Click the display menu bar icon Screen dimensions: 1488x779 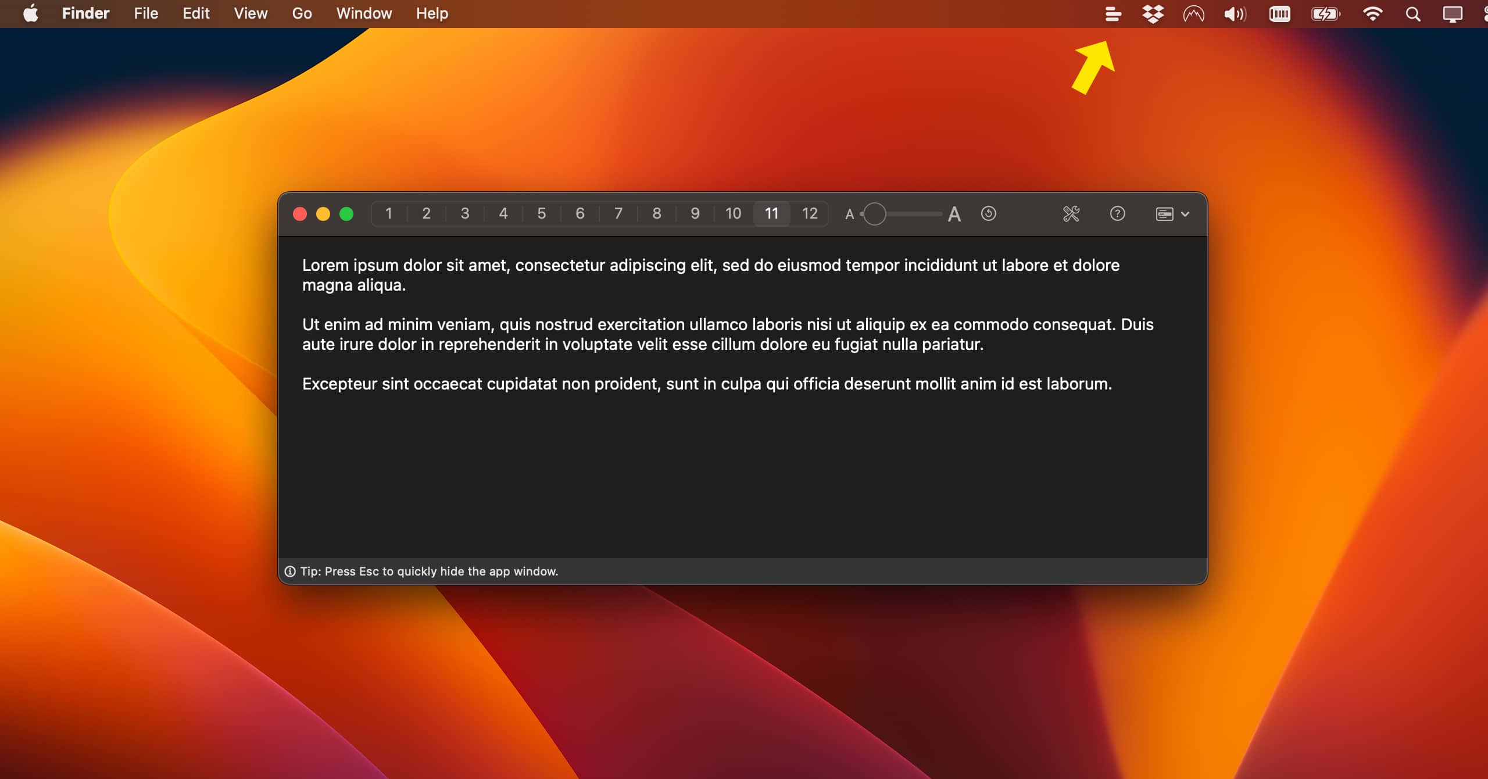click(1453, 14)
